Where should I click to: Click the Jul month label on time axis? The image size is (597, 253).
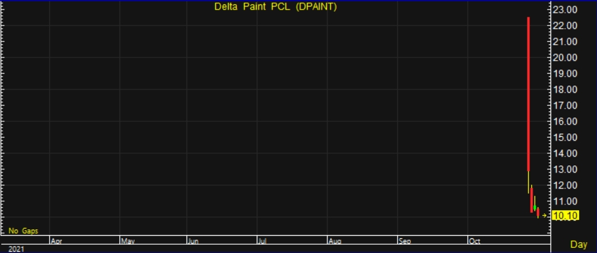262,241
